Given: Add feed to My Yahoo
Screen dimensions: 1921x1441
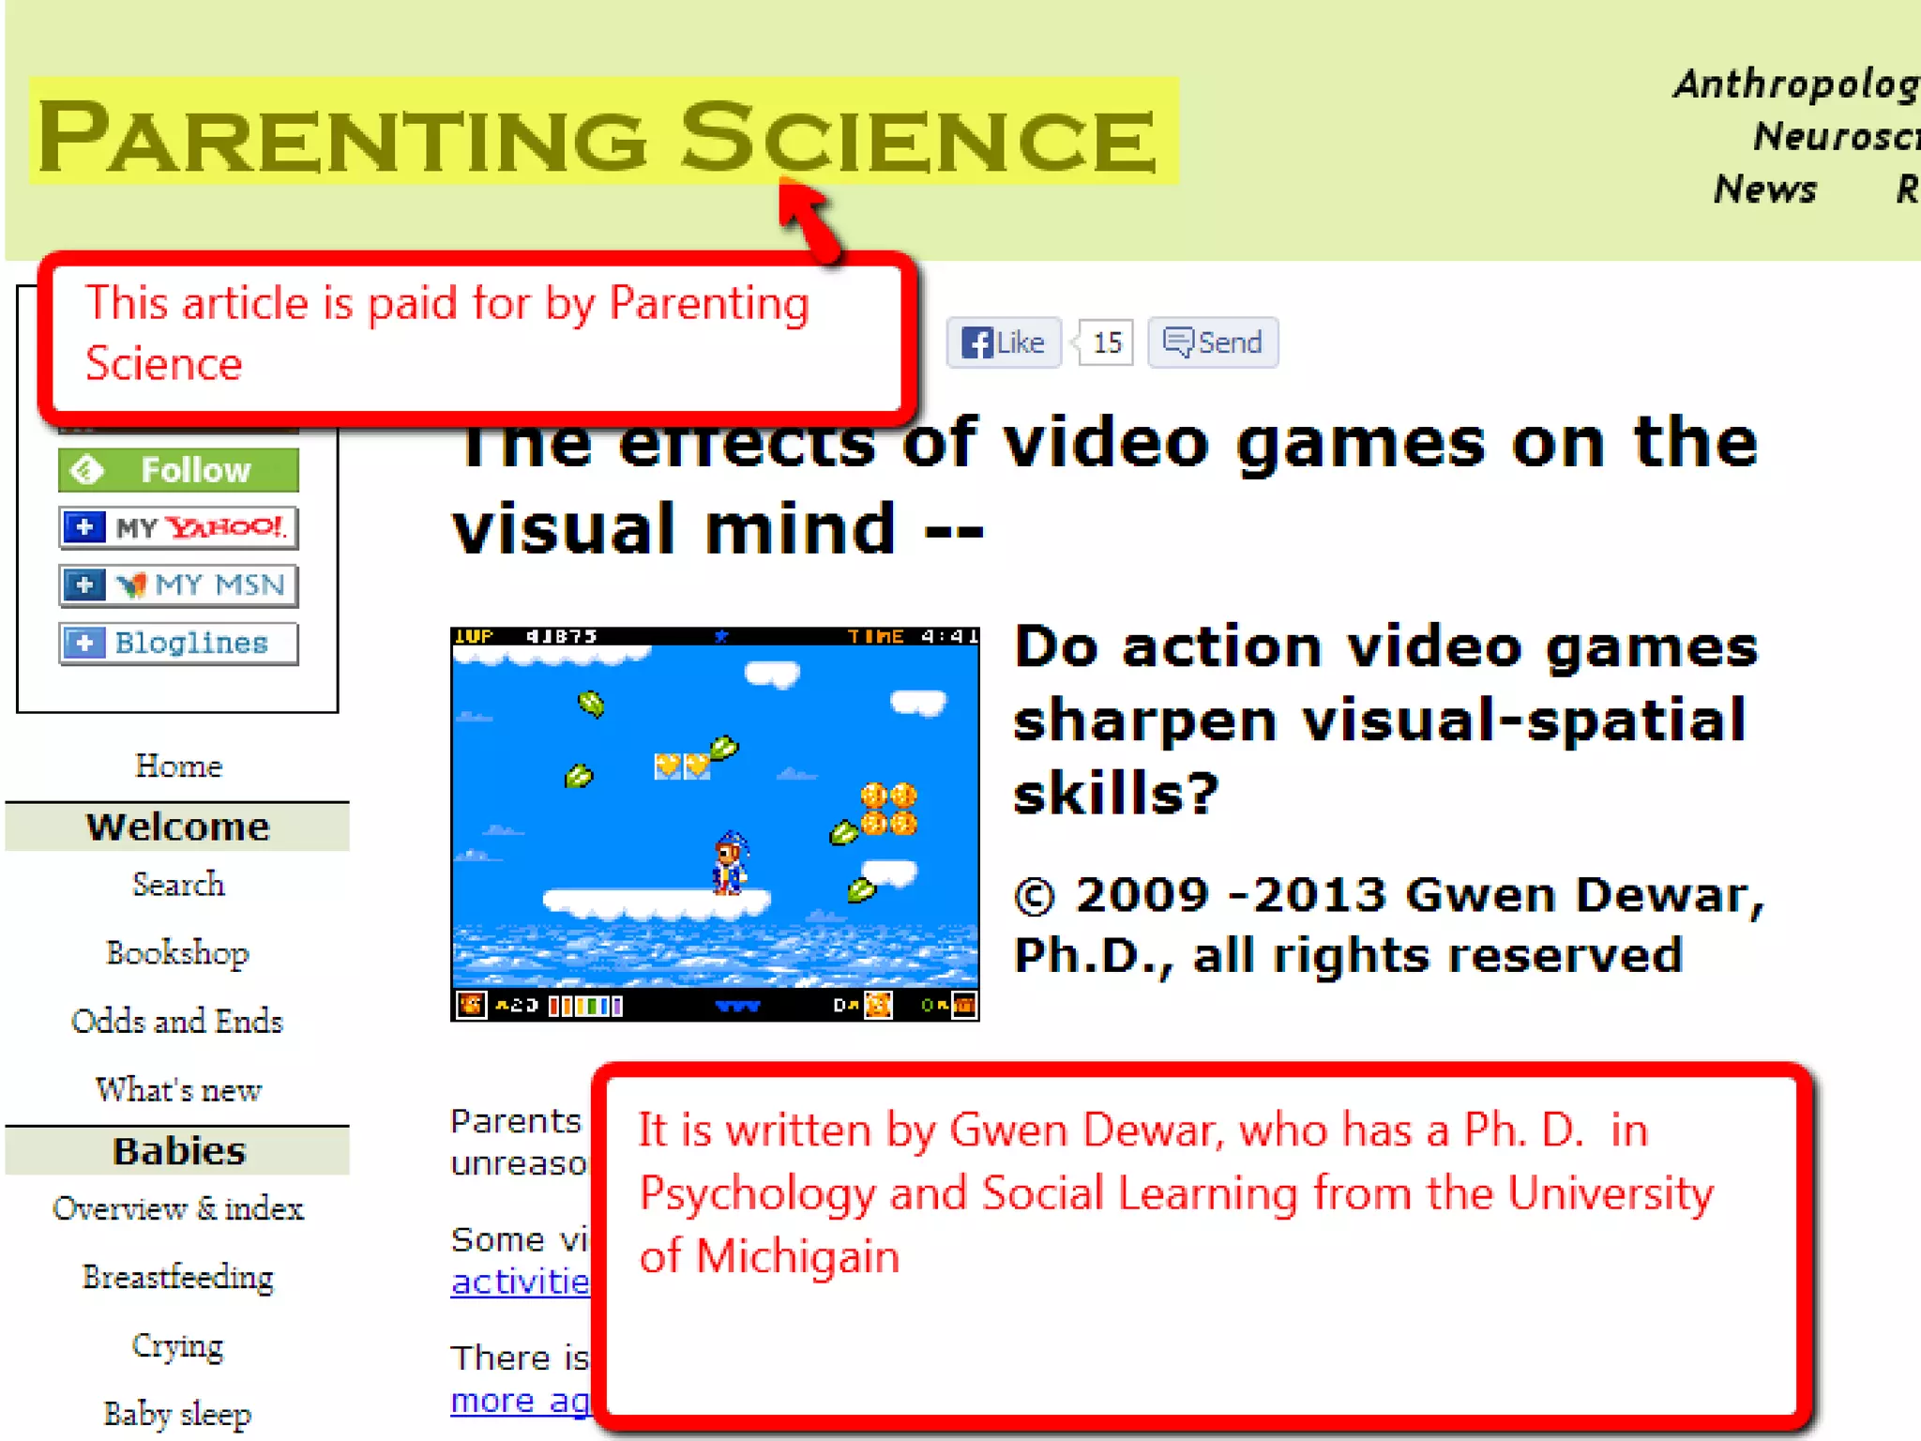Looking at the screenshot, I should pyautogui.click(x=178, y=527).
